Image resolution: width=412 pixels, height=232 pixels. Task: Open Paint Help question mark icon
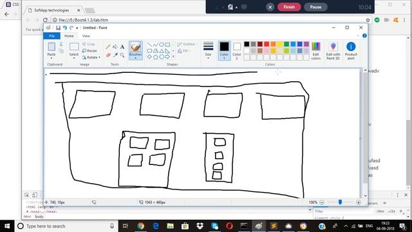(364, 36)
